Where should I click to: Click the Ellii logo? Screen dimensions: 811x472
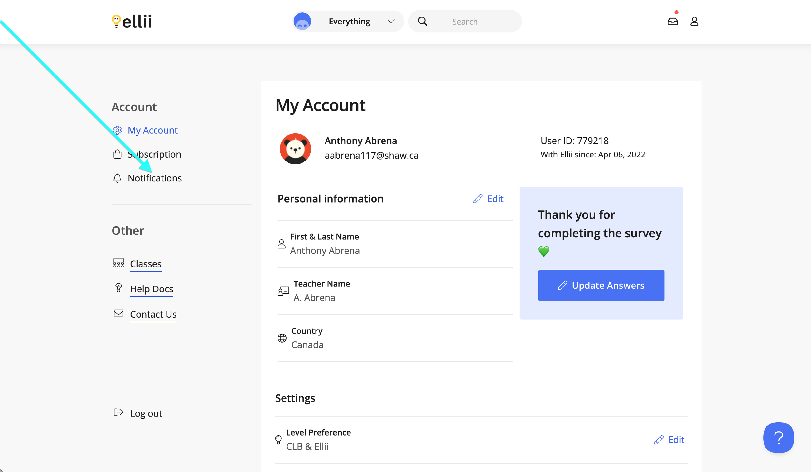tap(132, 22)
